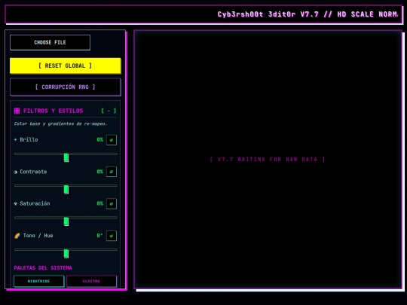Reset the Brillo value icon

(112, 140)
